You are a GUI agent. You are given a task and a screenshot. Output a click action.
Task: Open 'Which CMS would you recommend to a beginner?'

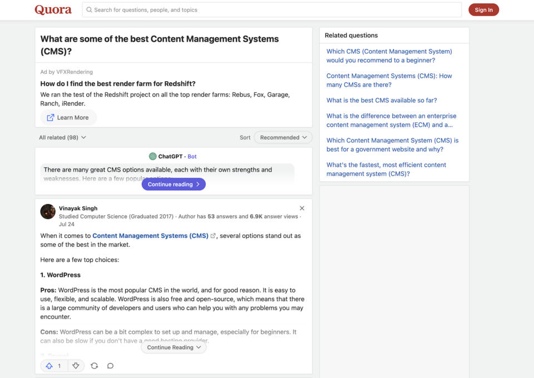(x=389, y=56)
